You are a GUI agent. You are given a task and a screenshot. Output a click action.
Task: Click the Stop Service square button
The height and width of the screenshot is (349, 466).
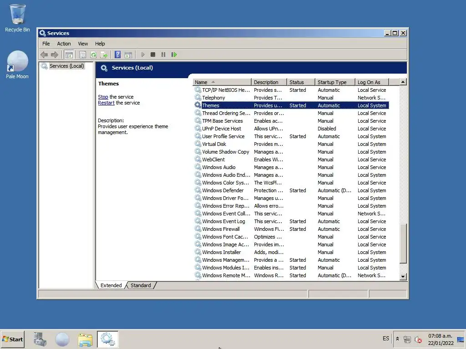click(x=153, y=55)
